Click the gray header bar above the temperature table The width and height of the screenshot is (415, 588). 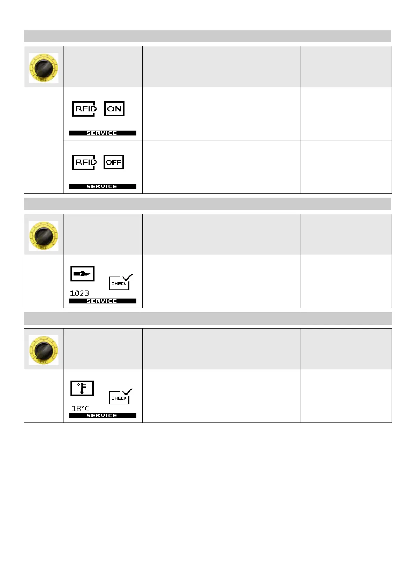point(208,318)
